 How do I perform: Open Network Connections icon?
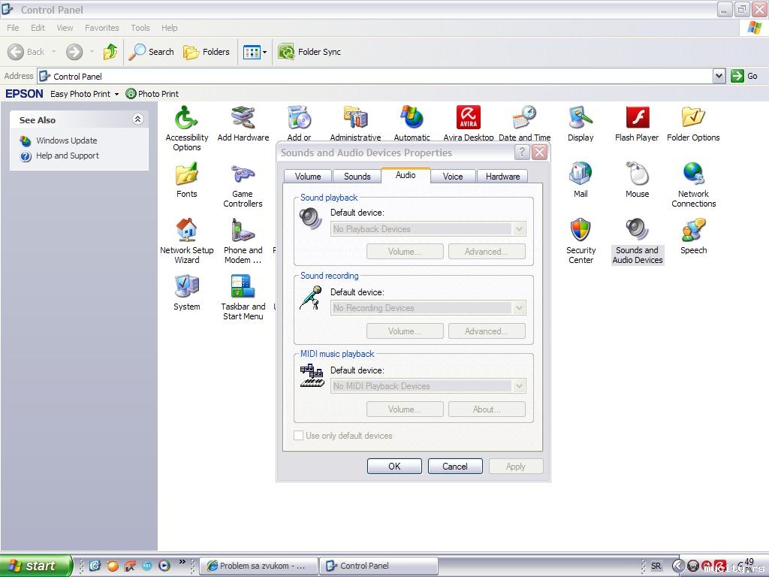tap(693, 185)
